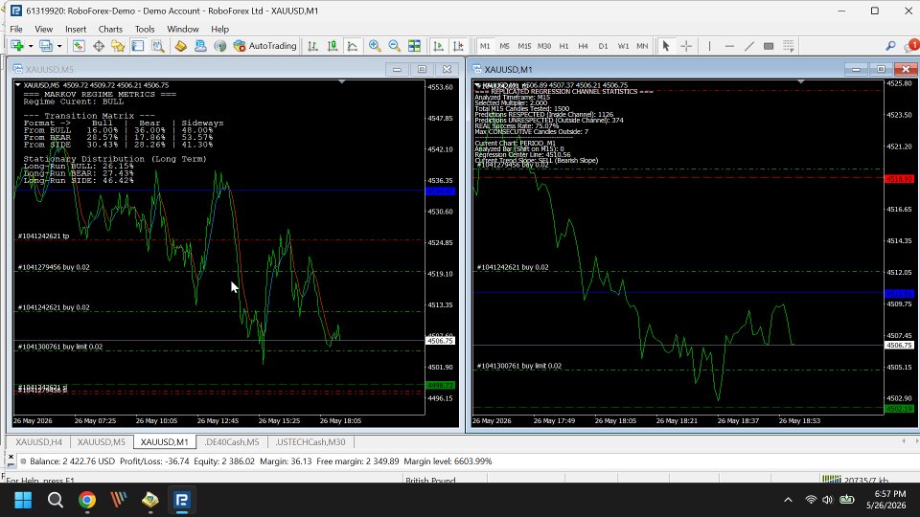Viewport: 920px width, 517px height.
Task: Open the Chrome browser from the taskbar
Action: pos(87,500)
